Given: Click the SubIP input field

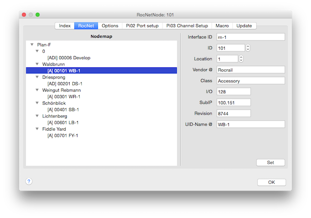Looking at the screenshot, I should (x=234, y=102).
